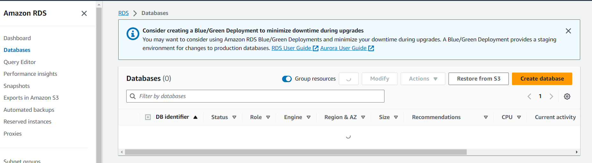592x163 pixels.
Task: Click Create database button
Action: pos(542,79)
